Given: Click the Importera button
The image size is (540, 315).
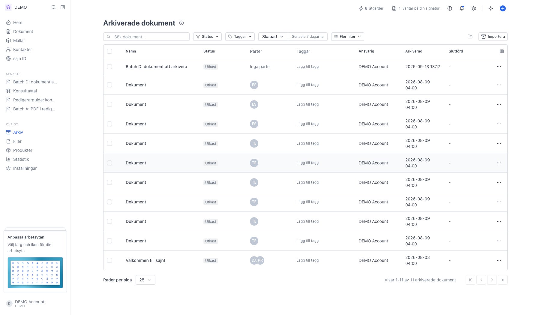Looking at the screenshot, I should tap(493, 37).
